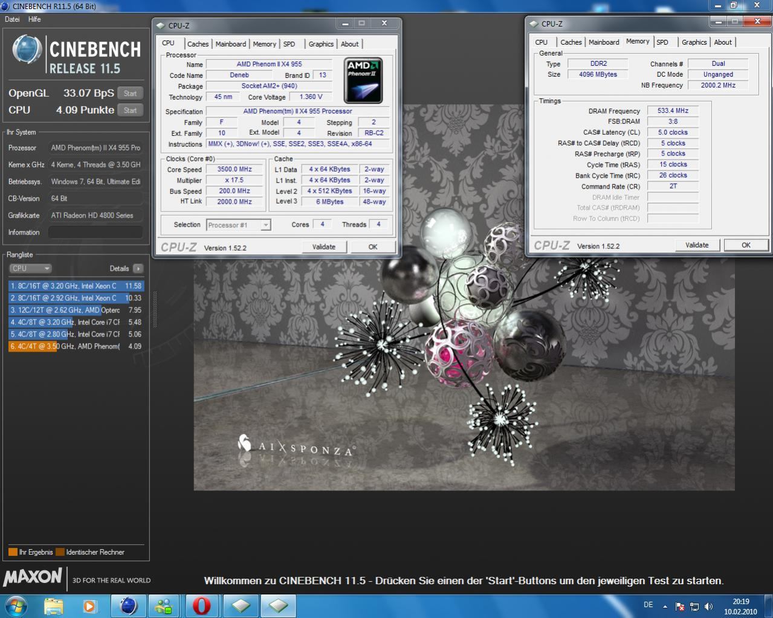Click the action center flag tray icon
This screenshot has height=618, width=773.
pos(680,607)
